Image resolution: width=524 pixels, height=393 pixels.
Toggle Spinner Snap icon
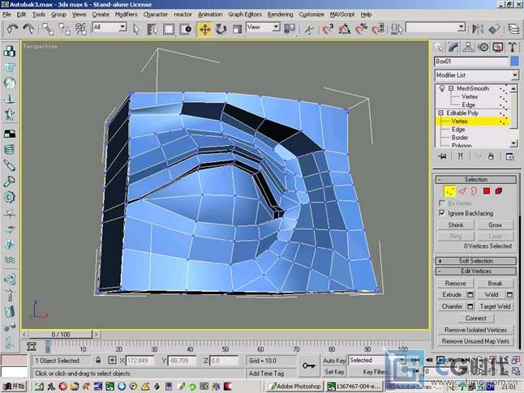tap(378, 29)
